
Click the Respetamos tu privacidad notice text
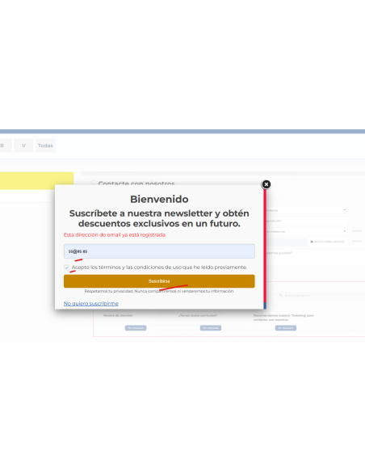(159, 291)
